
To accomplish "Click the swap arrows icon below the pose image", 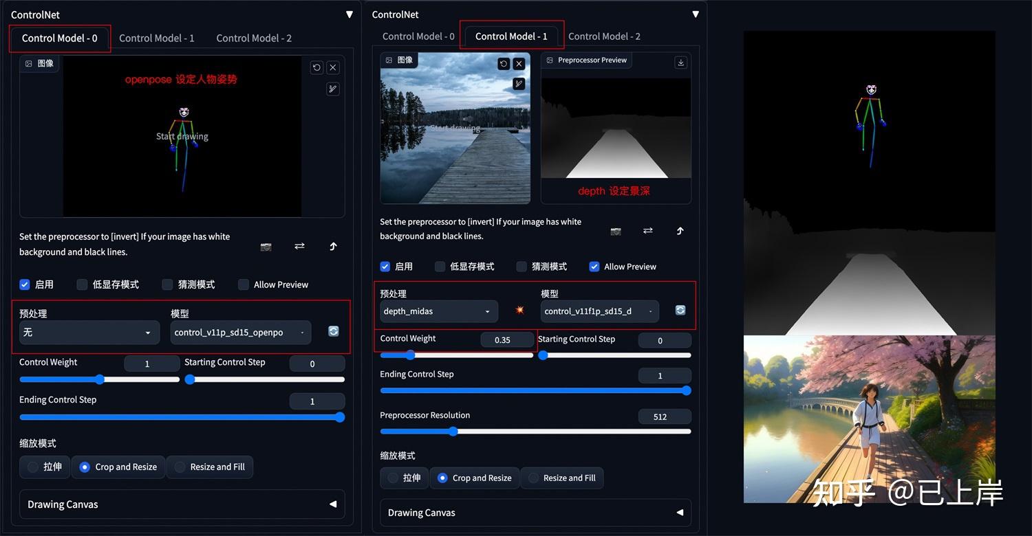I will point(299,246).
